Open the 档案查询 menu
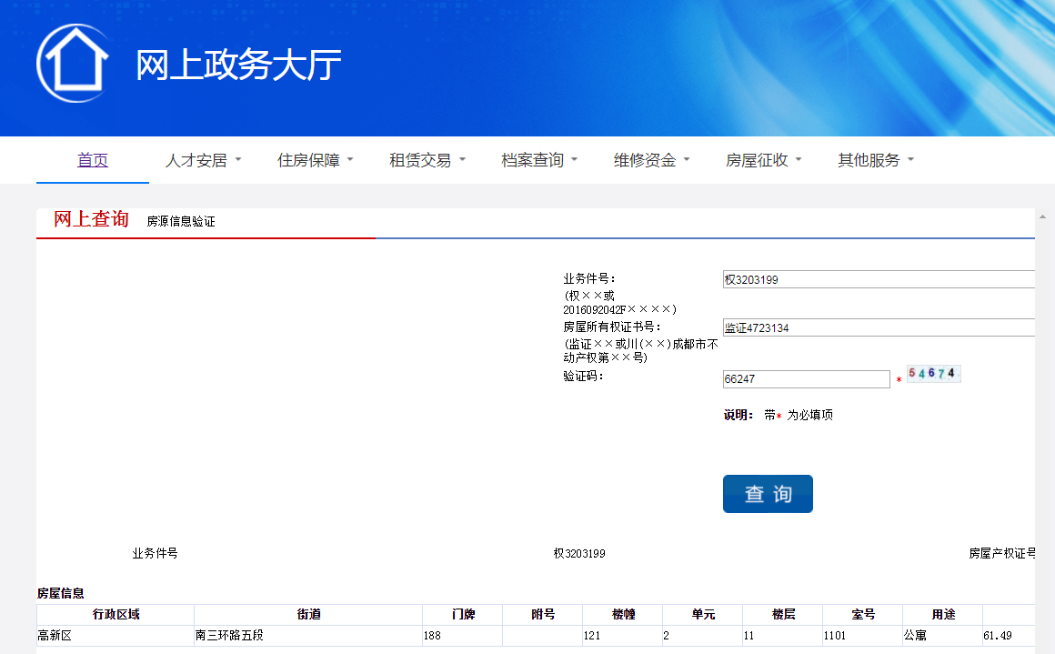Screen dimensions: 1055x654 tap(539, 161)
